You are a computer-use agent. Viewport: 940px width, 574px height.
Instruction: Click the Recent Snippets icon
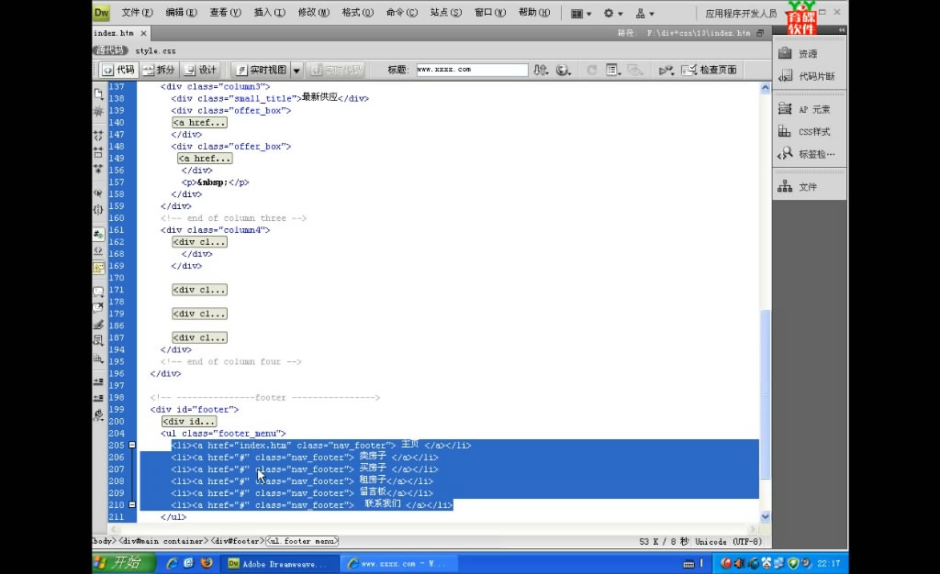click(x=98, y=340)
